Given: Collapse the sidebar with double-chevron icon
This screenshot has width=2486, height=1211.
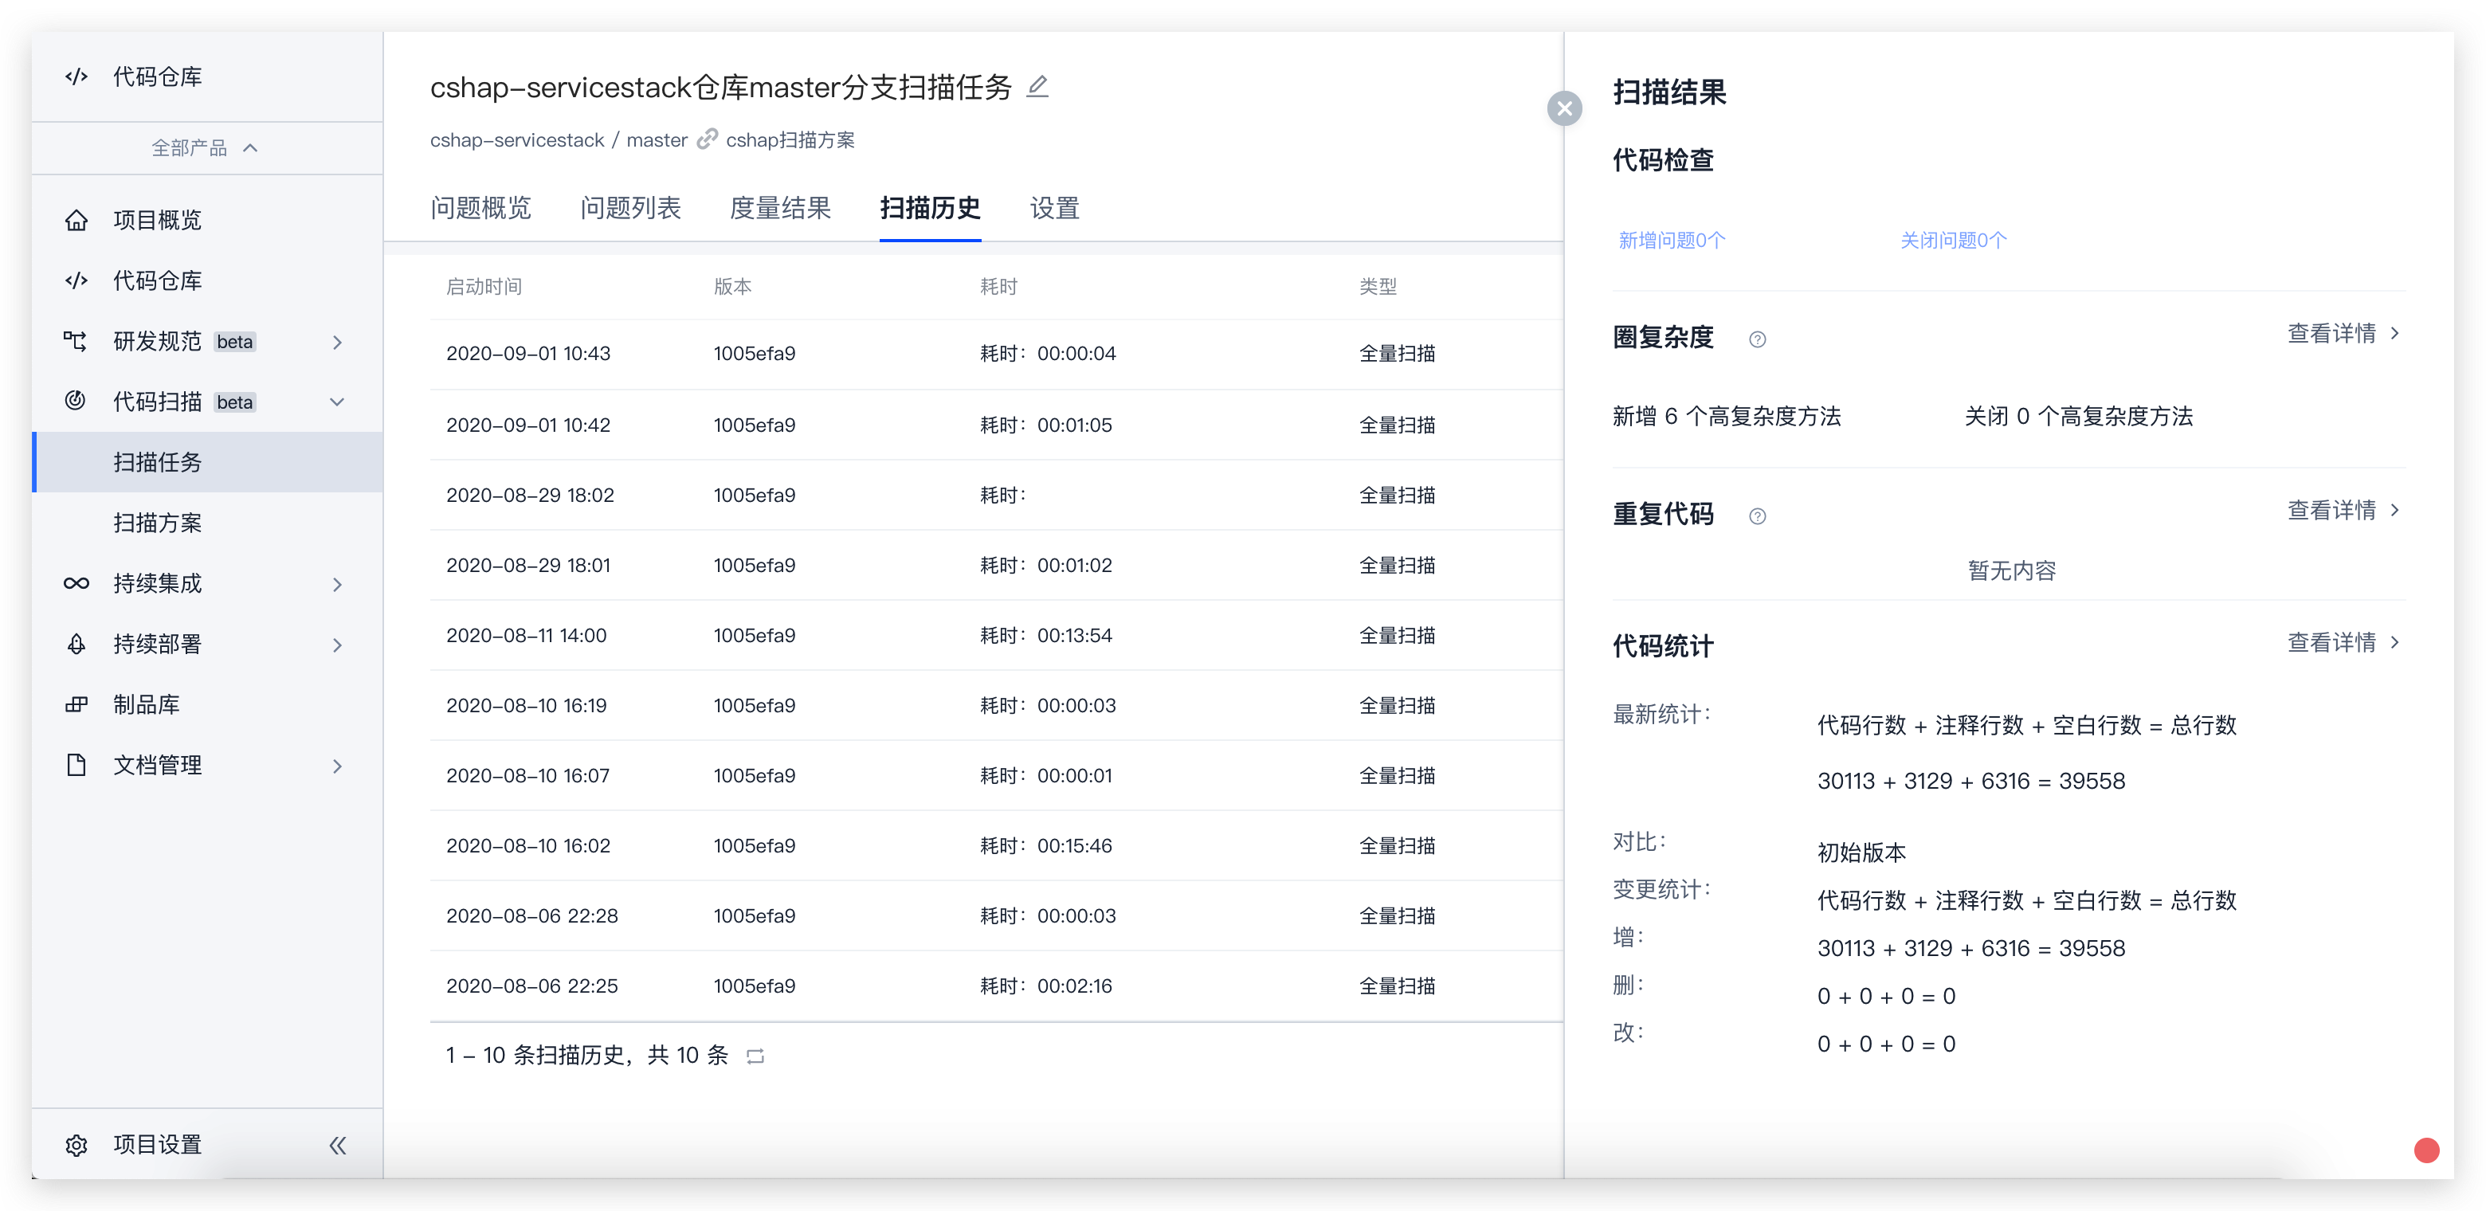Looking at the screenshot, I should pyautogui.click(x=338, y=1146).
